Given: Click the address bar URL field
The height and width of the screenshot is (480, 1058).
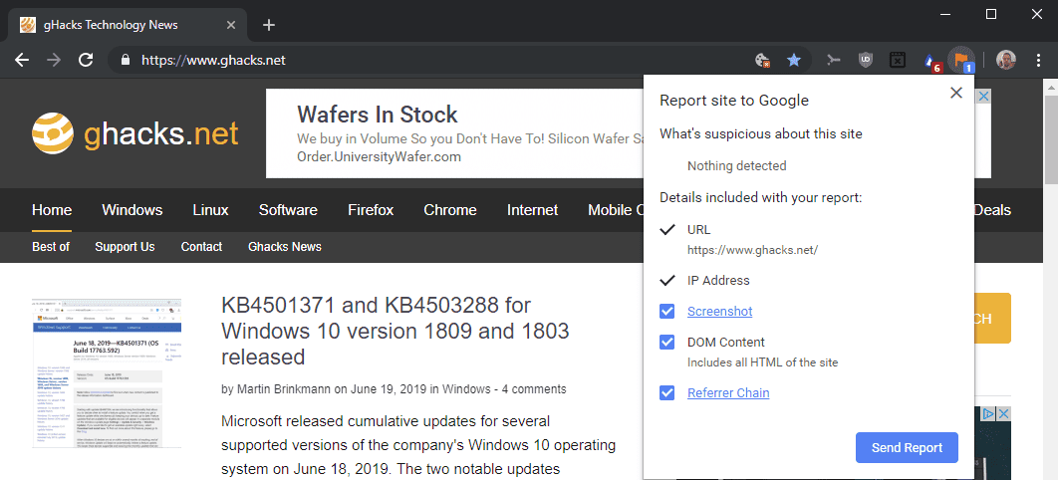Looking at the screenshot, I should tap(431, 60).
